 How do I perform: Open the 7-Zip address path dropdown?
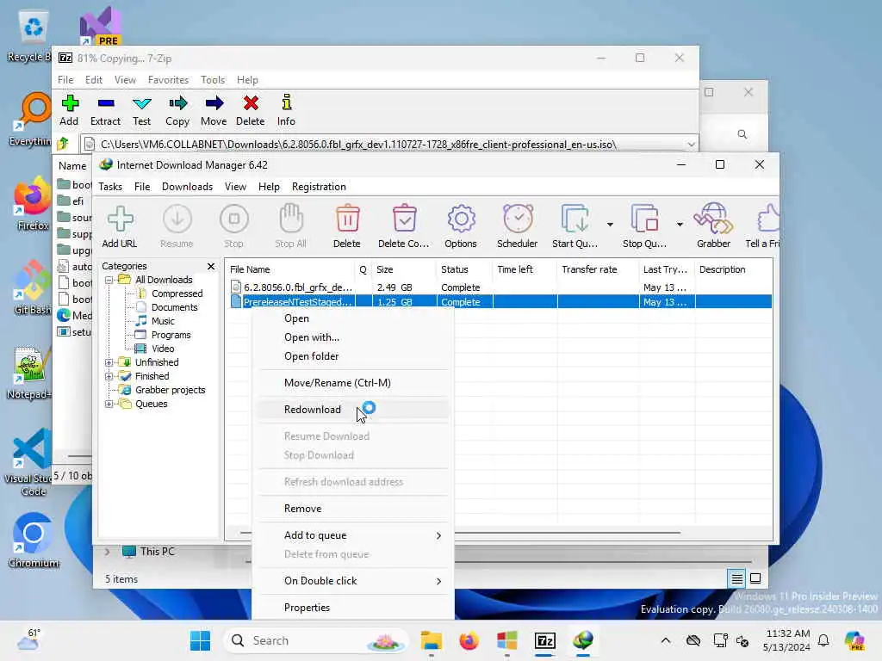(691, 145)
